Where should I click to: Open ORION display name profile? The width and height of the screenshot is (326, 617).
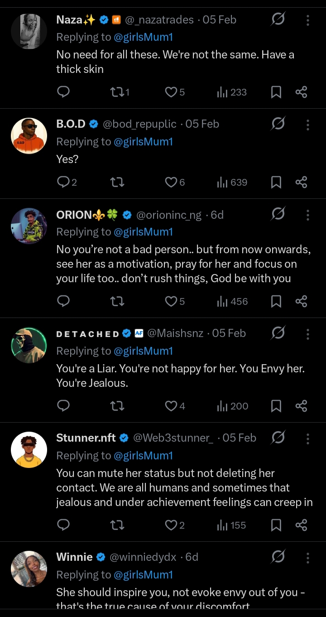click(74, 215)
